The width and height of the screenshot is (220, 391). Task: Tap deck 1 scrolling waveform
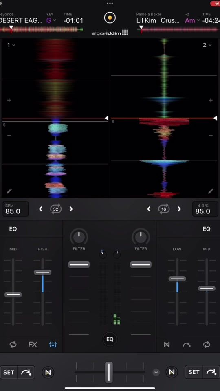coord(55,118)
